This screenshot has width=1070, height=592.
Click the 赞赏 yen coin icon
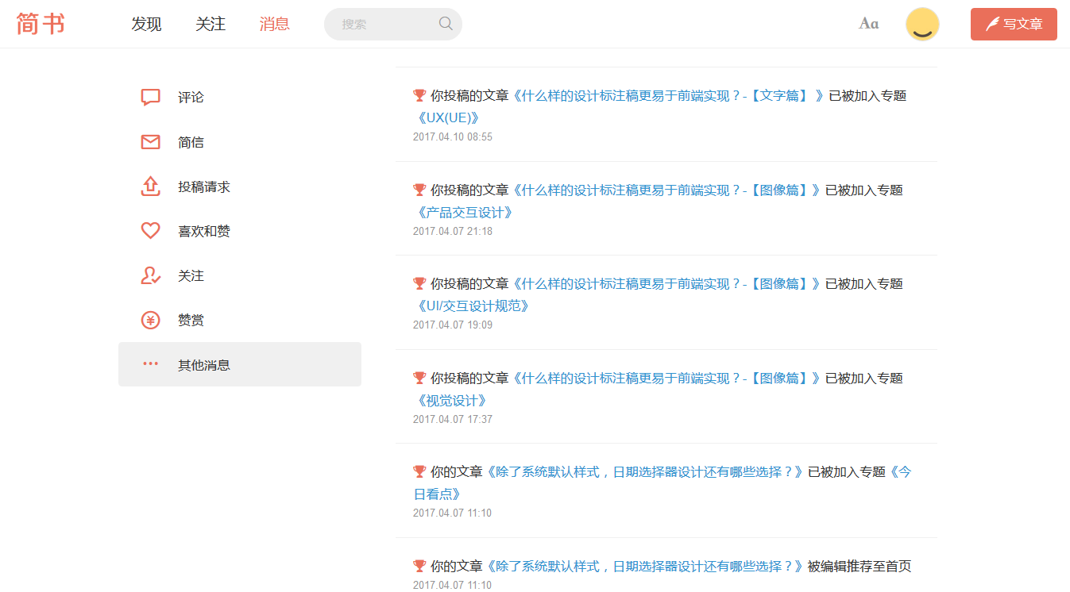(x=151, y=320)
